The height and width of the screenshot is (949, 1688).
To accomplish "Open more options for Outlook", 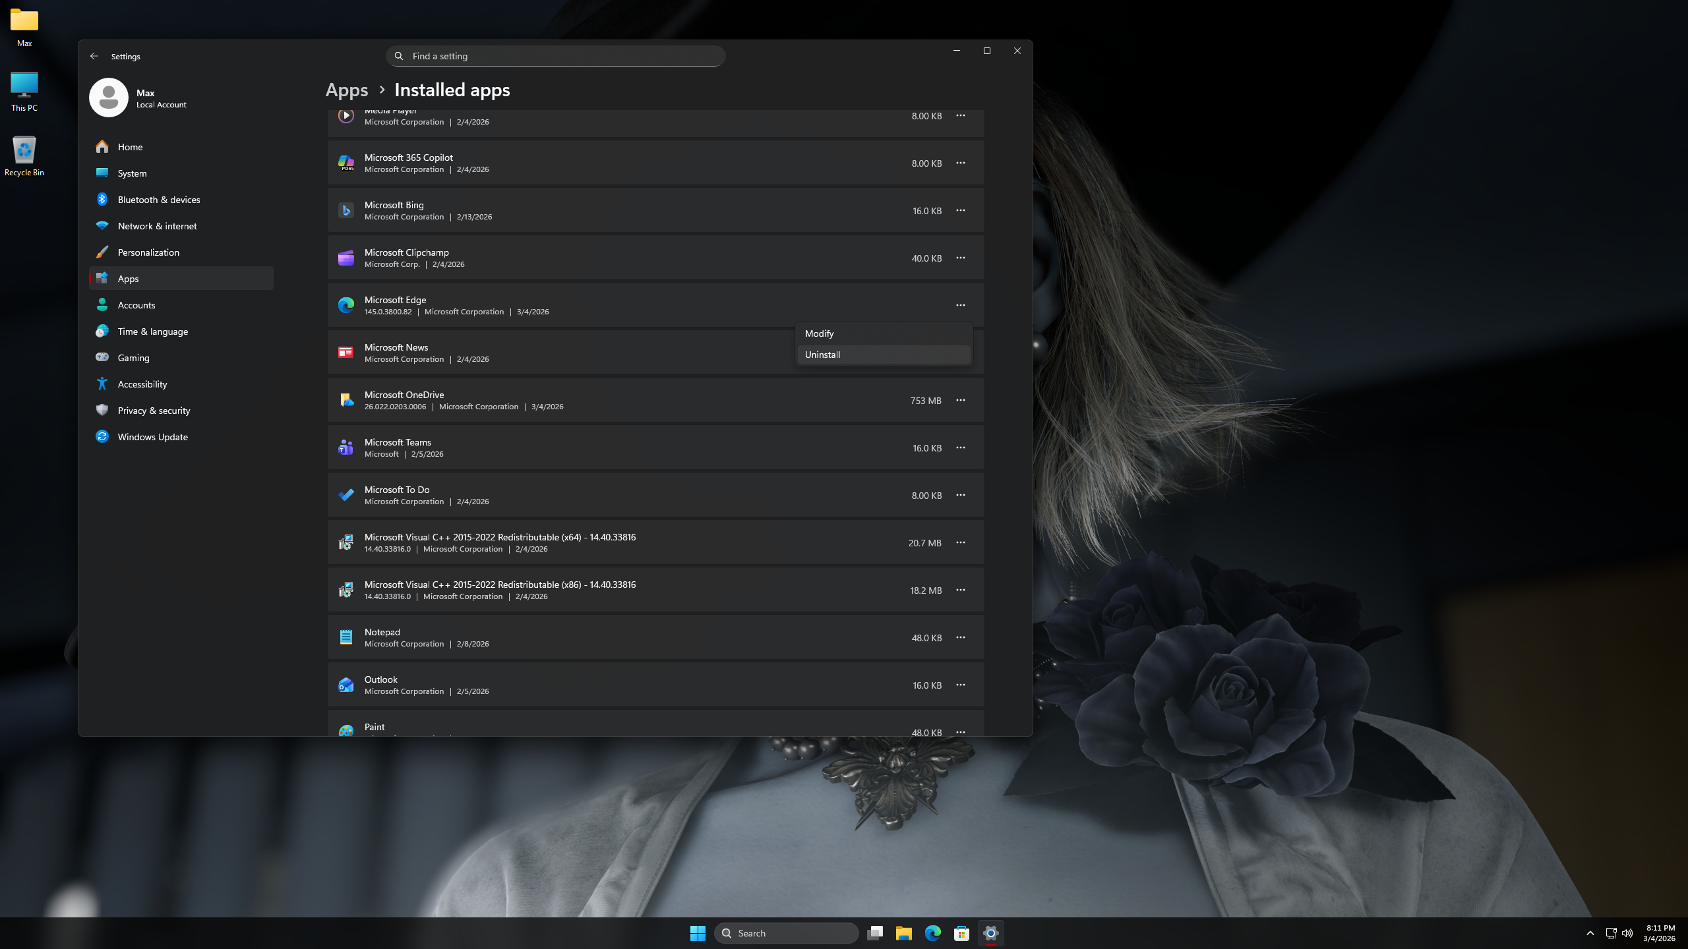I will 961,685.
